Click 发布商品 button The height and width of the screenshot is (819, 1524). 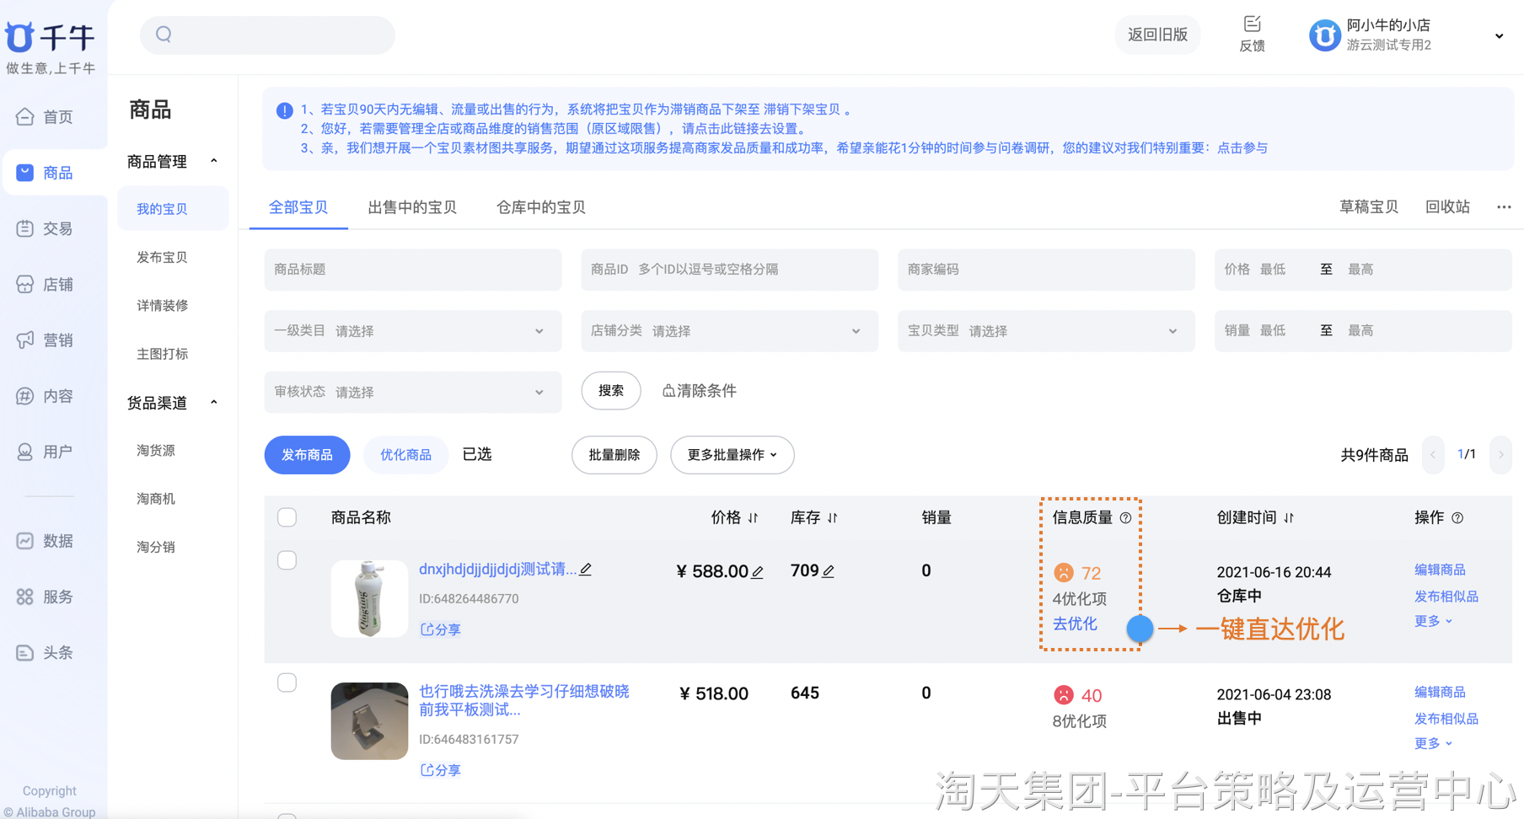[x=307, y=455]
